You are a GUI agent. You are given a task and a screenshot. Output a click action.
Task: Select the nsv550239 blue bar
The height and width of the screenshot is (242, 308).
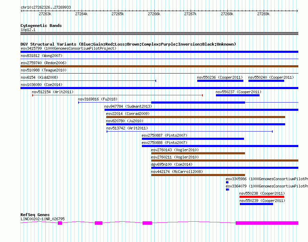tap(256, 204)
